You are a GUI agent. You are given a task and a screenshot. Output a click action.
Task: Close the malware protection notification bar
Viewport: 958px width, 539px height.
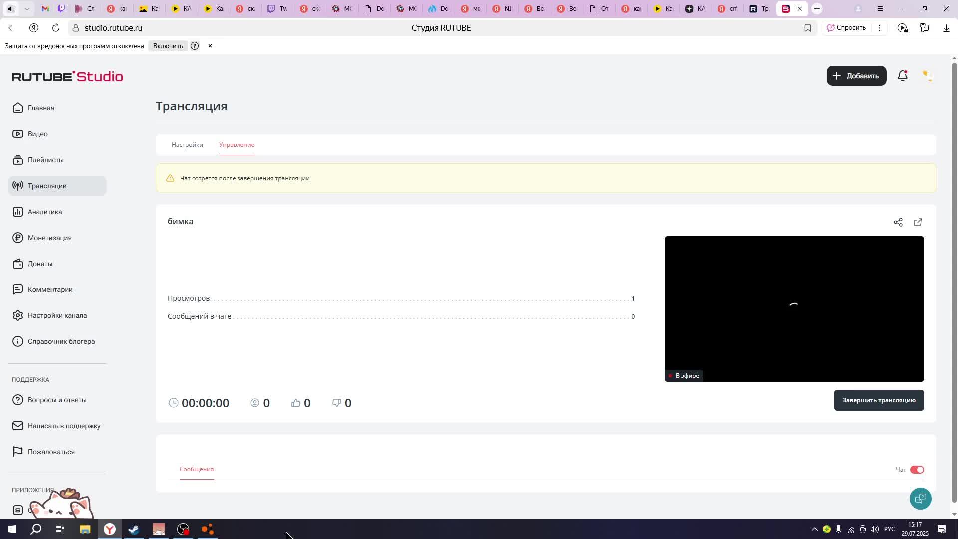(x=210, y=46)
